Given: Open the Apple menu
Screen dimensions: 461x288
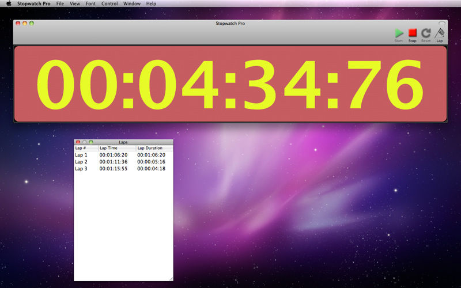Looking at the screenshot, I should pyautogui.click(x=9, y=3).
